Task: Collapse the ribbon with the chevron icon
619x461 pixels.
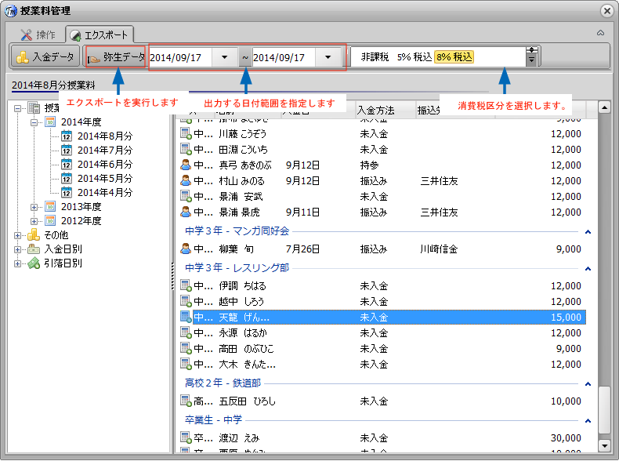Action: point(600,33)
